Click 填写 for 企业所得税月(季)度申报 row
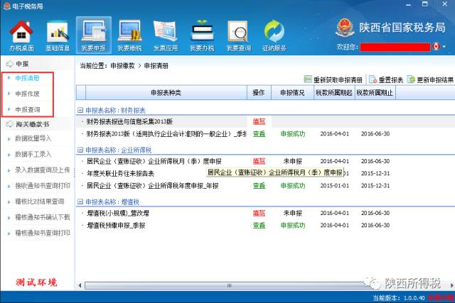The image size is (455, 303). coord(259,161)
